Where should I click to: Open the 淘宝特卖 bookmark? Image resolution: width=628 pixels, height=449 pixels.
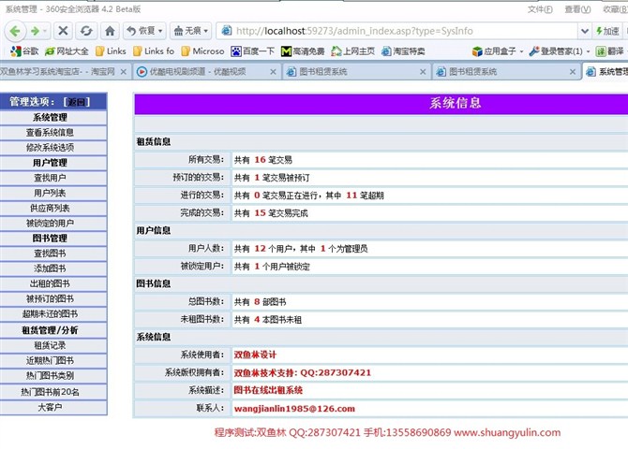pos(403,51)
